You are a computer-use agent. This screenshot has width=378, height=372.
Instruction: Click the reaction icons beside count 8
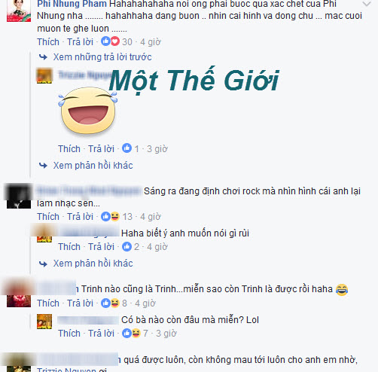coord(110,303)
